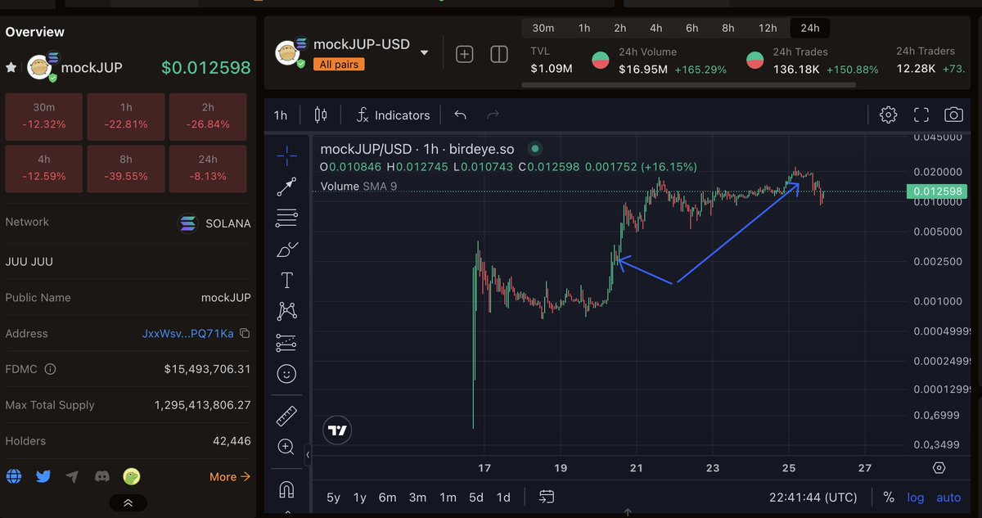Click the All pairs badge
Image resolution: width=982 pixels, height=518 pixels.
[339, 65]
